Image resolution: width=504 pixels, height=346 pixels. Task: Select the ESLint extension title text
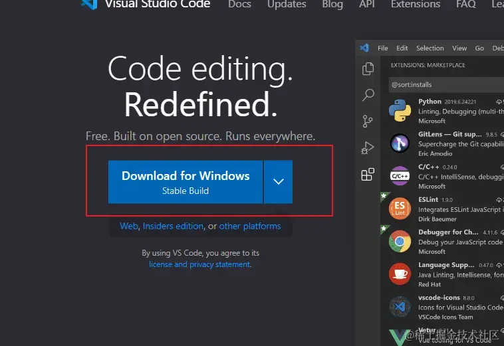click(x=428, y=200)
